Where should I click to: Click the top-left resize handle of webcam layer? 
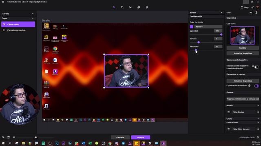[x=104, y=54]
